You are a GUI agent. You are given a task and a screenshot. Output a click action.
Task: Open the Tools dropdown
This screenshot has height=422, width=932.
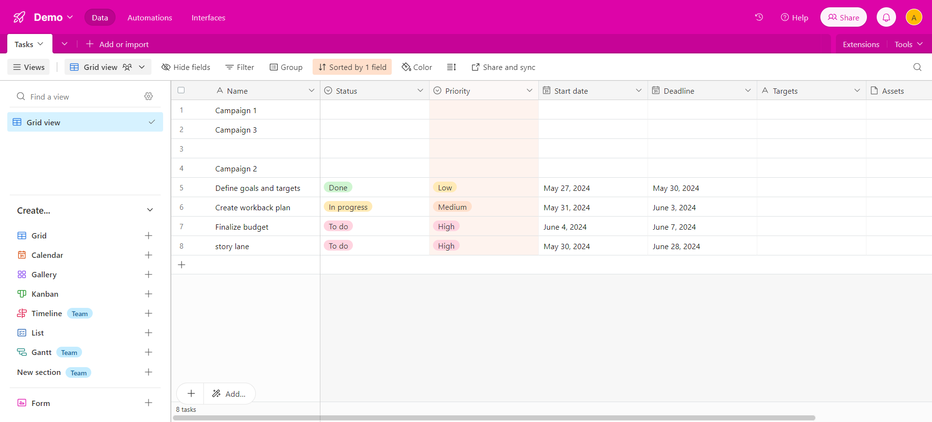(909, 44)
